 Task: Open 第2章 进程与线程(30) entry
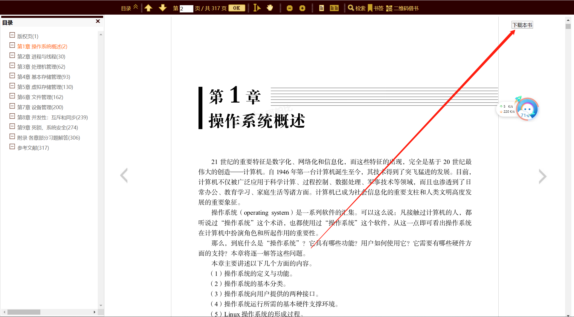(x=41, y=57)
